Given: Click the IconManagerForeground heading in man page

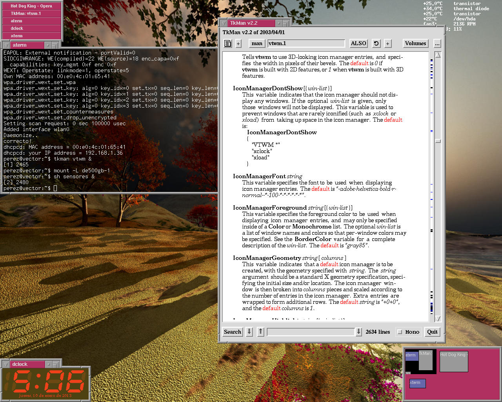Looking at the screenshot, I should pos(270,208).
